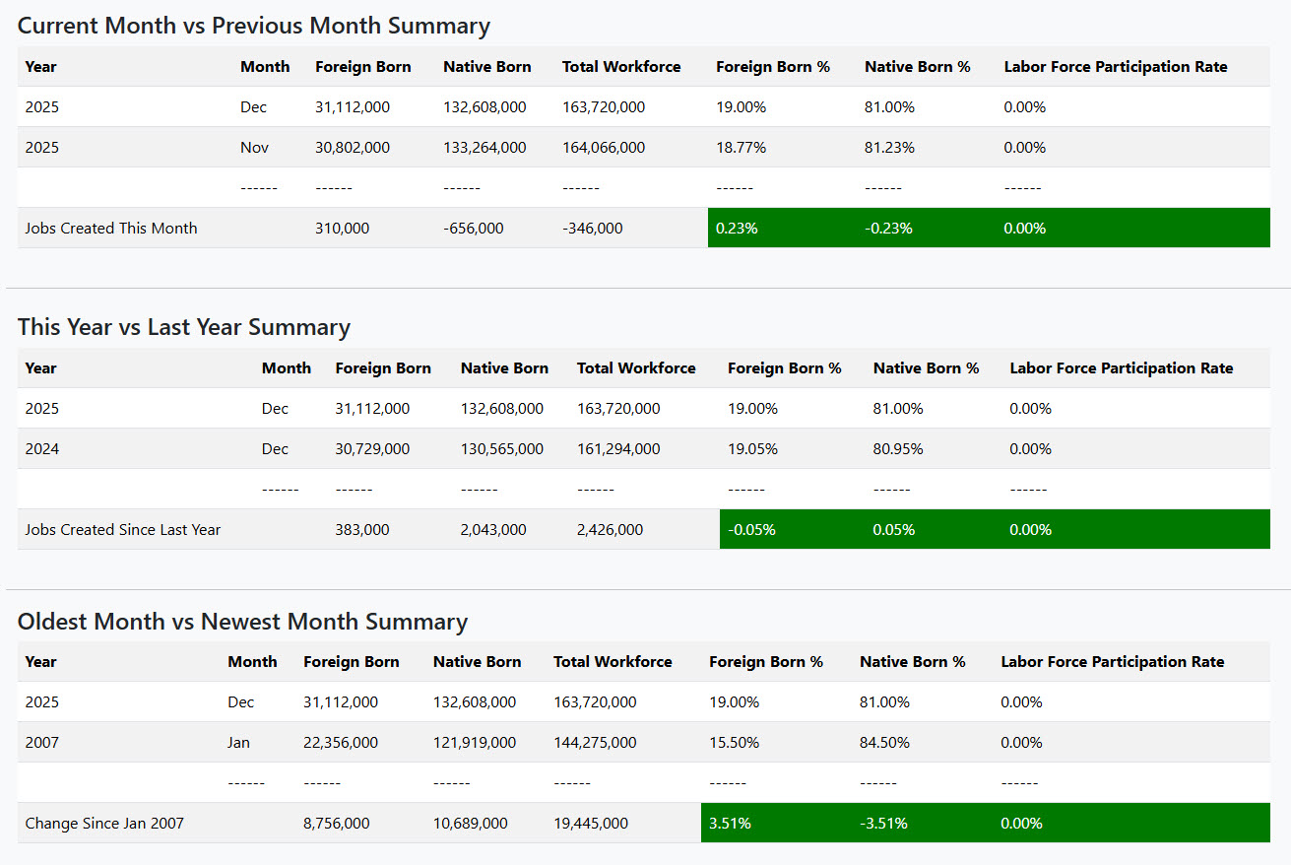This screenshot has height=865, width=1291.
Task: Click the Nov month cell
Action: (253, 148)
